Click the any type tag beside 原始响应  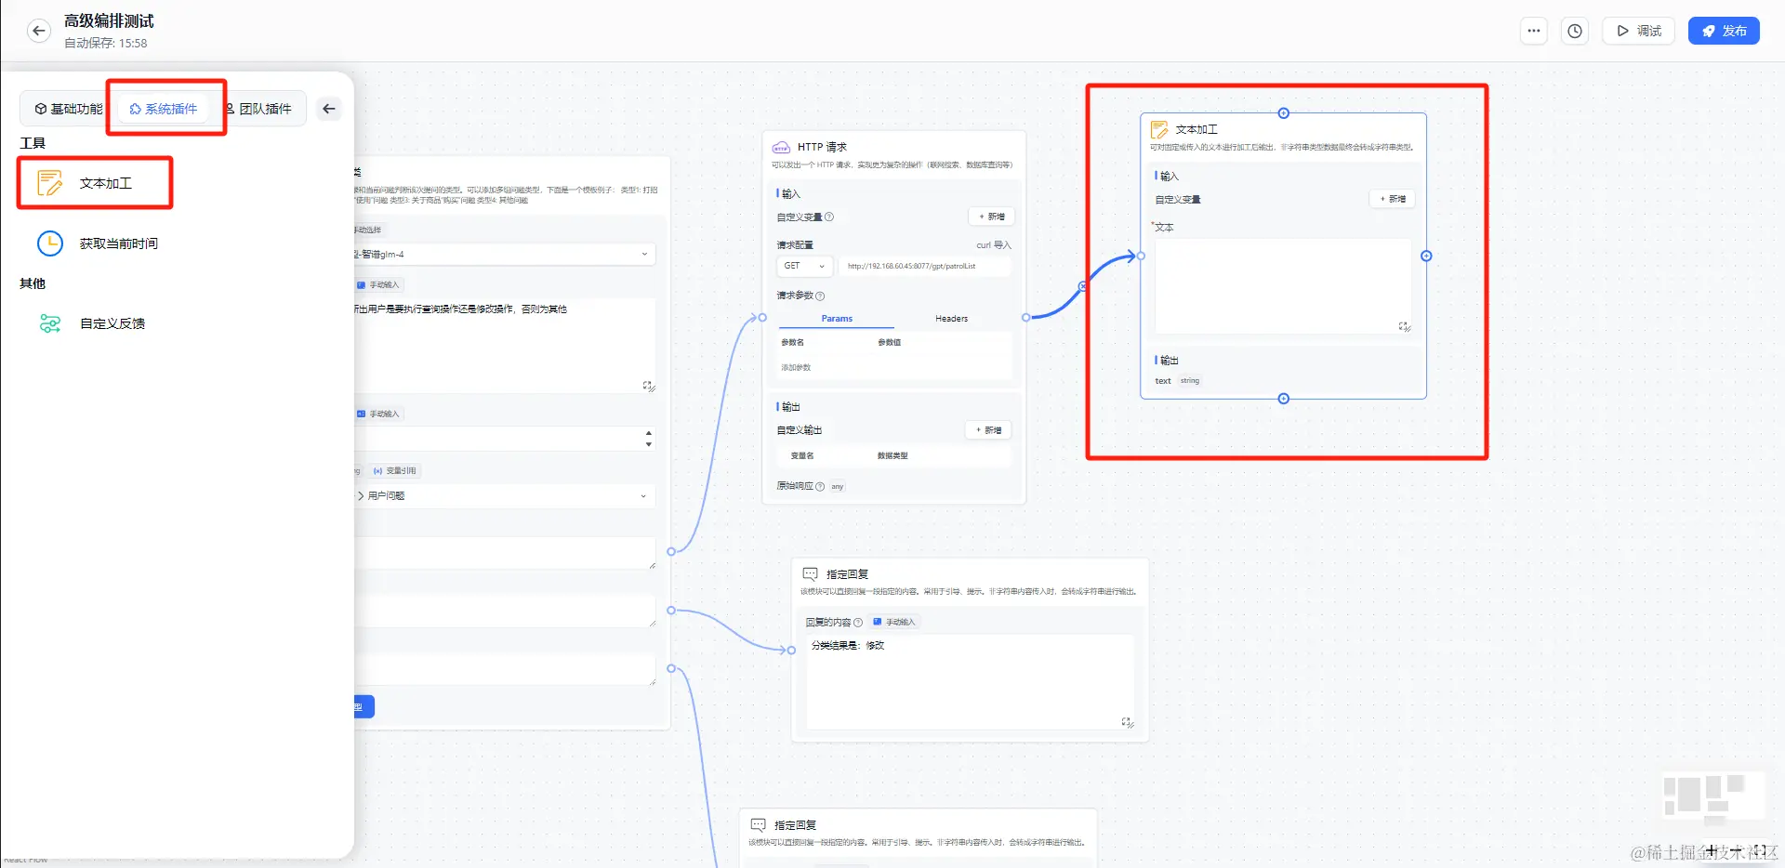(838, 486)
